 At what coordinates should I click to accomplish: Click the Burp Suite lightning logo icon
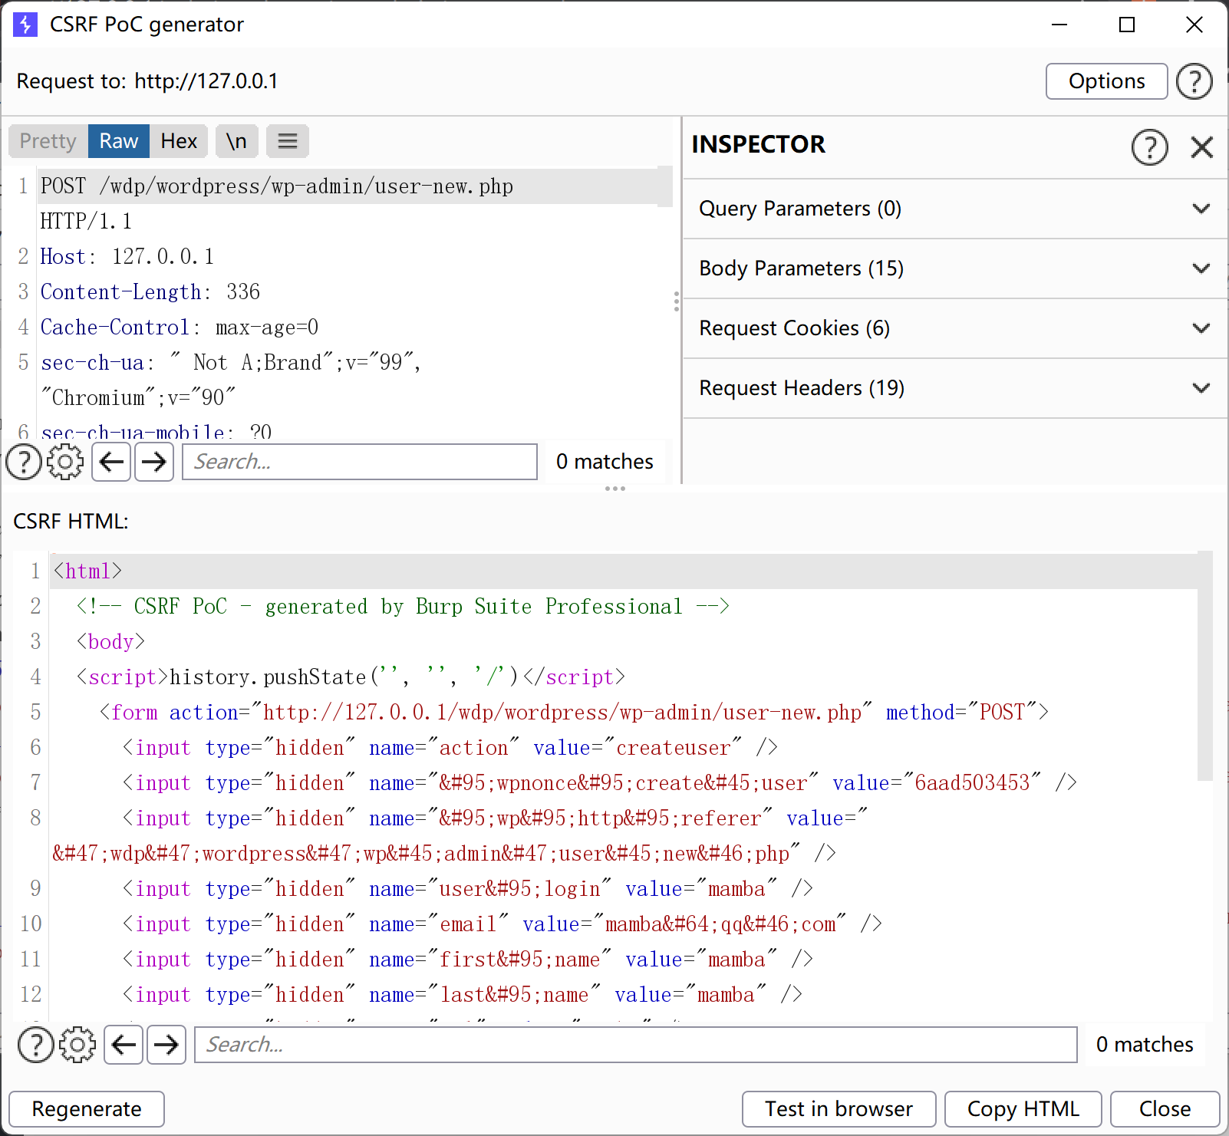point(25,25)
